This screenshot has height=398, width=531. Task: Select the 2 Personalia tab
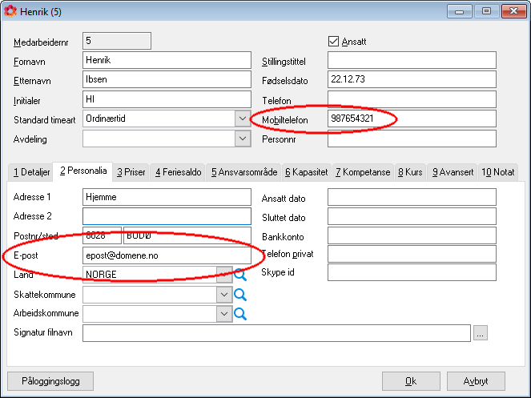83,171
